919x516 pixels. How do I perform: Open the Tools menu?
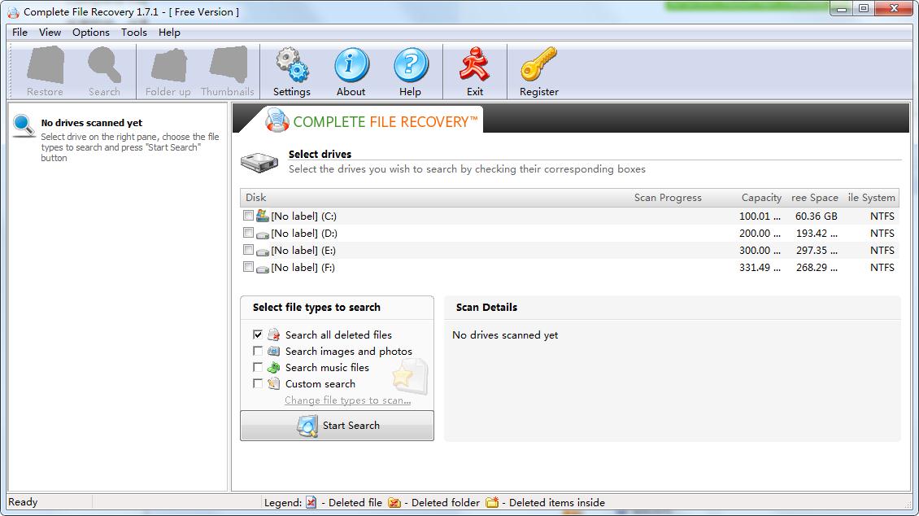tap(134, 33)
